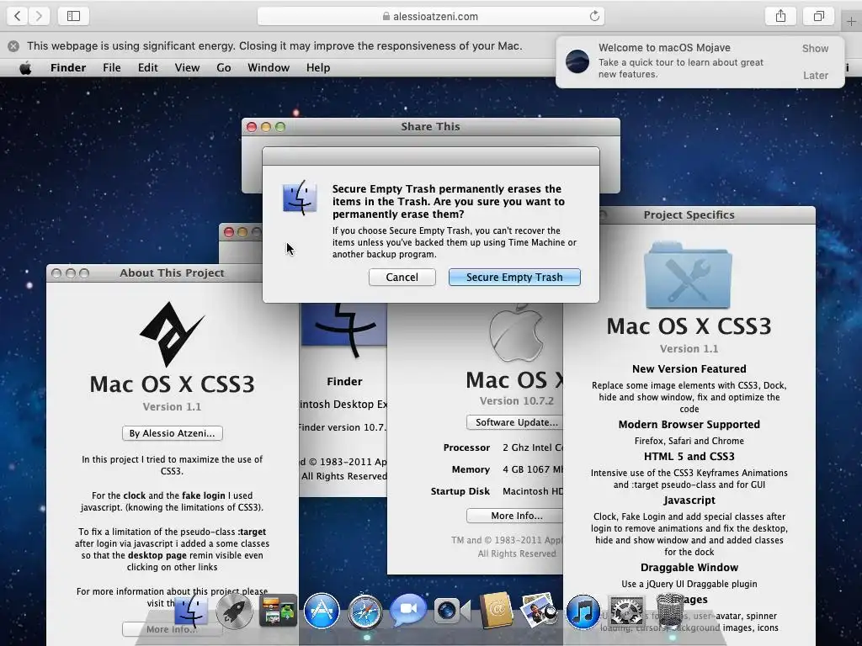Open the Trash in the dock

click(669, 610)
